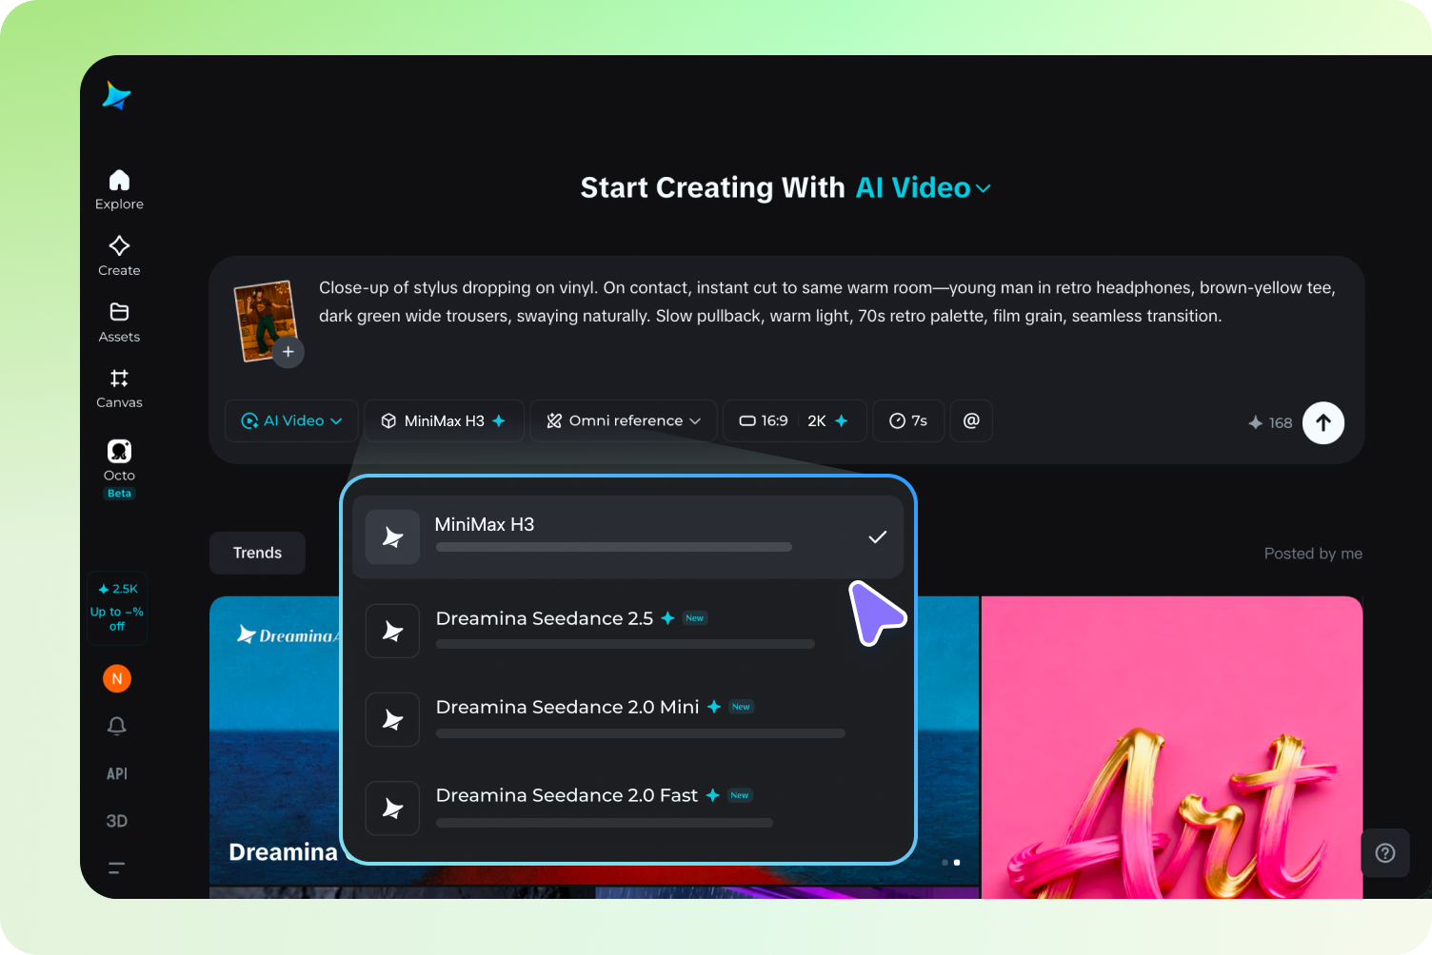The height and width of the screenshot is (955, 1432).
Task: Open the Dreamina ocean banner
Action: (x=274, y=742)
